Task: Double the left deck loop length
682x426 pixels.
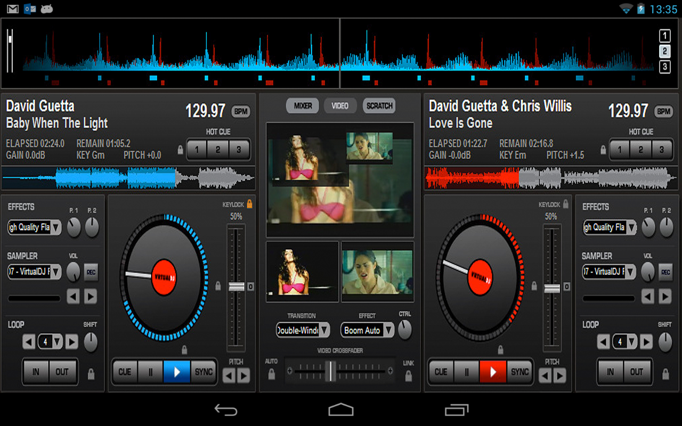Action: (72, 341)
